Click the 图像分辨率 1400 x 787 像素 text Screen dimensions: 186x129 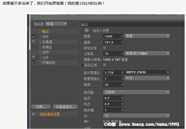pos(106,60)
